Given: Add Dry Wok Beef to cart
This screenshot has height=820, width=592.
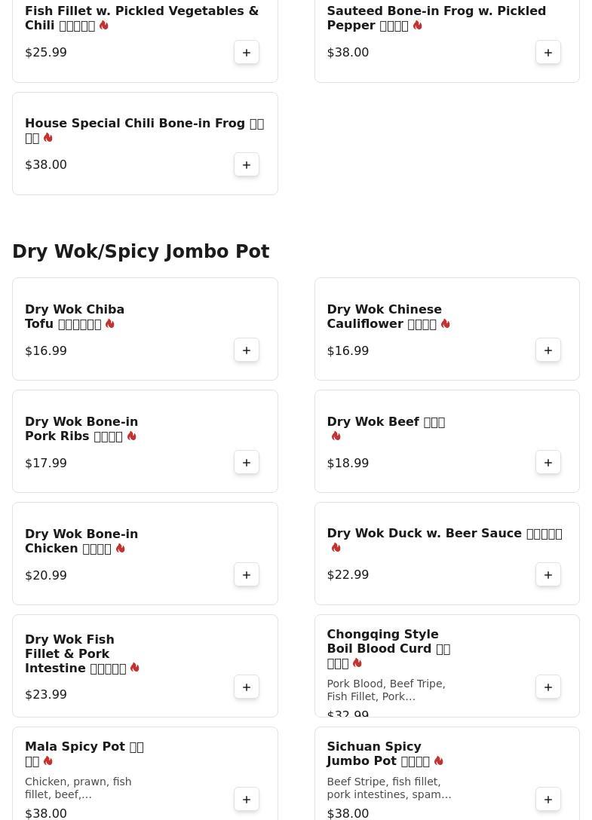Looking at the screenshot, I should tap(548, 463).
